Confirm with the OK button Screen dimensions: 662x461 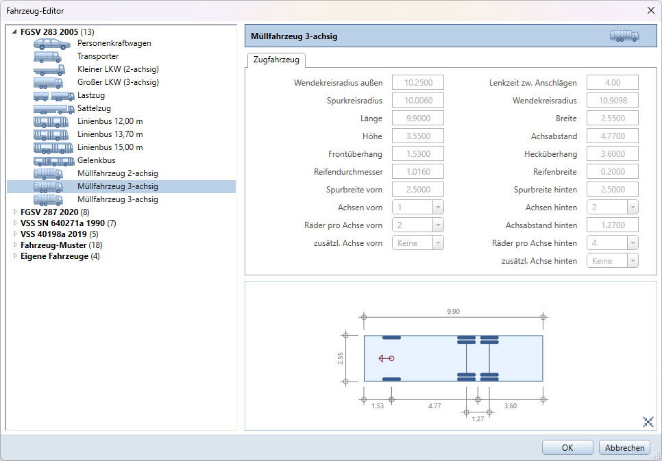[567, 447]
